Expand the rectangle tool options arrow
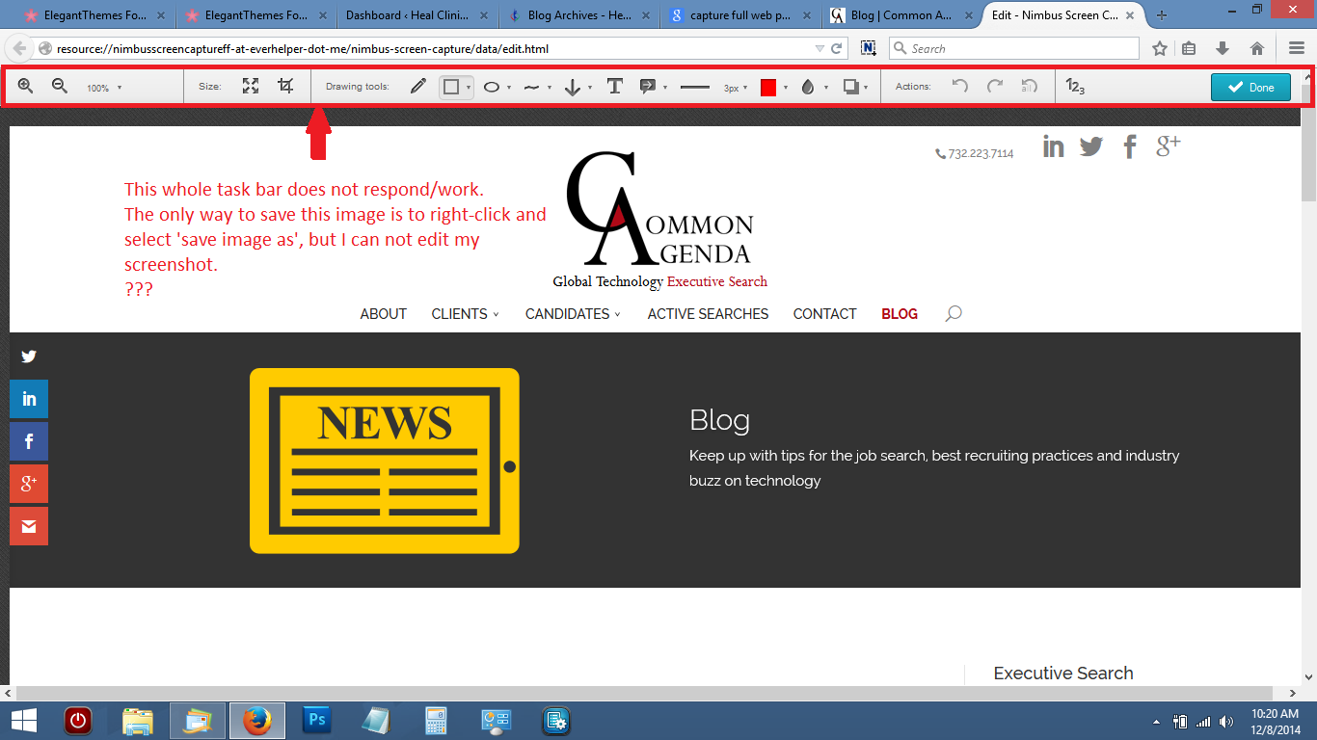 (x=469, y=88)
